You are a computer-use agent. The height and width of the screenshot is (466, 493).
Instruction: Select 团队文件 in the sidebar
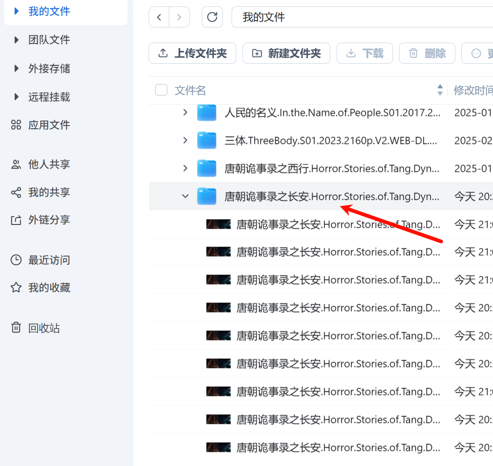coord(50,40)
